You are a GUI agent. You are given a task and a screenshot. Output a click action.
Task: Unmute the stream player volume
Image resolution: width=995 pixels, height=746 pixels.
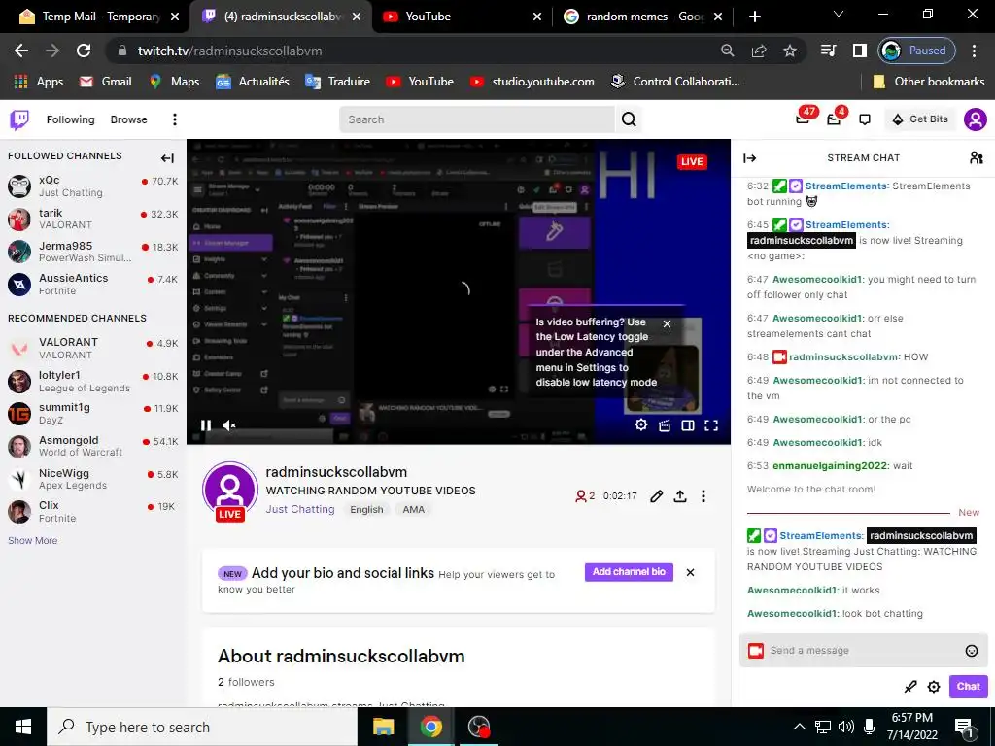point(229,425)
